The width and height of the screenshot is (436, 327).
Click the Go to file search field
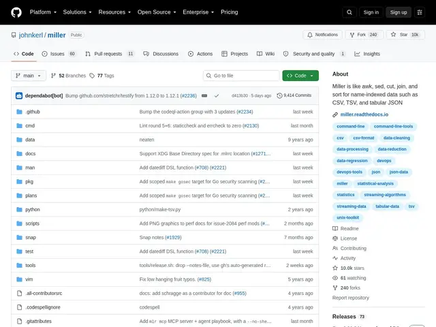pyautogui.click(x=241, y=76)
